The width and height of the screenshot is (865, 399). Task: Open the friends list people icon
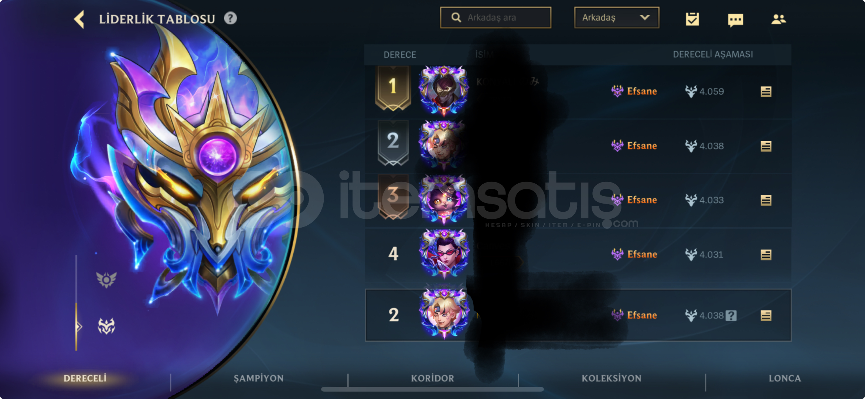[778, 19]
